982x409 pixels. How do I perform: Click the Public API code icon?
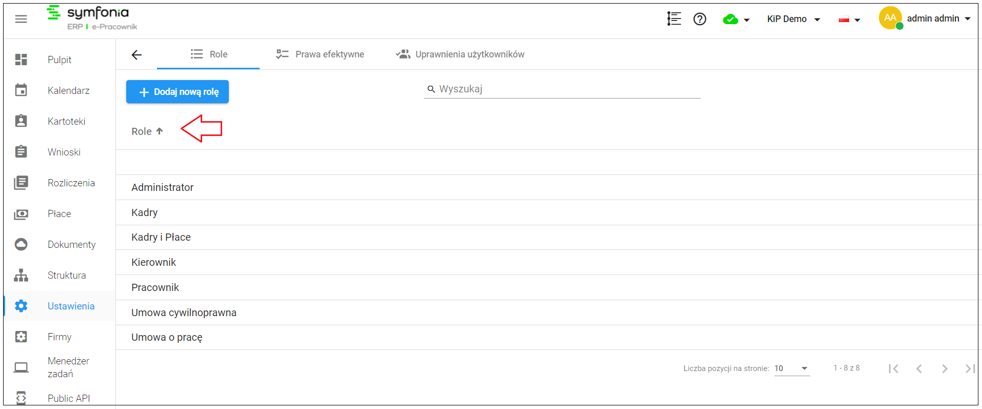(x=21, y=398)
